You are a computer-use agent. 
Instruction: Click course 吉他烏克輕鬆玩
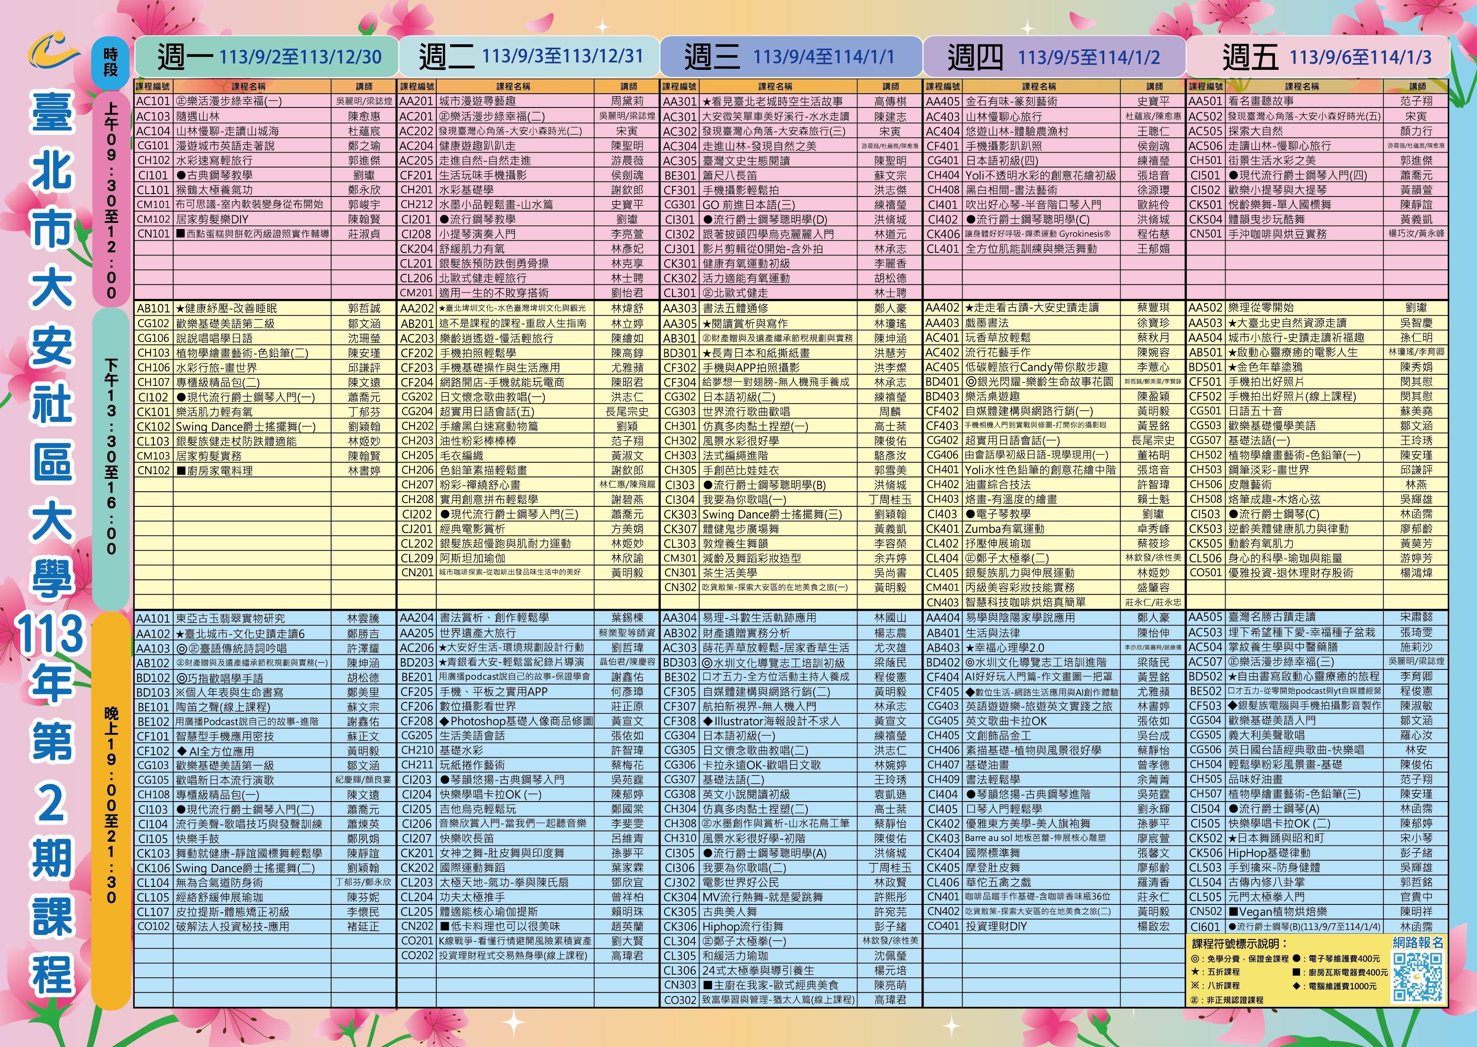478,809
